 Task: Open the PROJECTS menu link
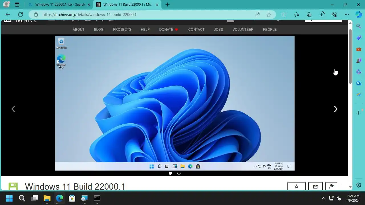coord(122,30)
